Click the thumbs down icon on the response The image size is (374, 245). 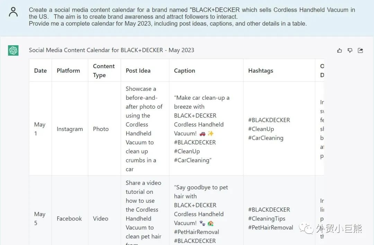[350, 50]
